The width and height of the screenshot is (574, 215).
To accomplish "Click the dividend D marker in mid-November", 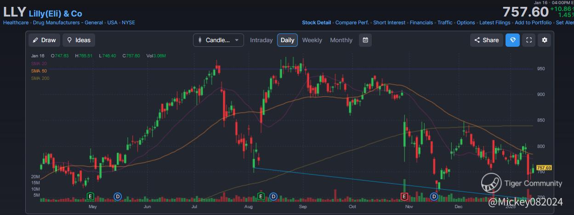I will 434,196.
